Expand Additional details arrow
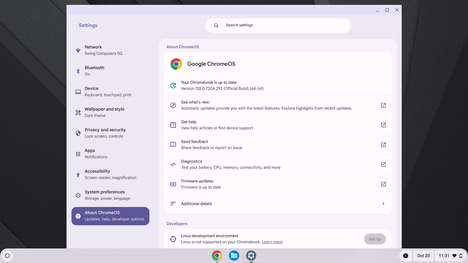The width and height of the screenshot is (468, 263). [x=383, y=204]
